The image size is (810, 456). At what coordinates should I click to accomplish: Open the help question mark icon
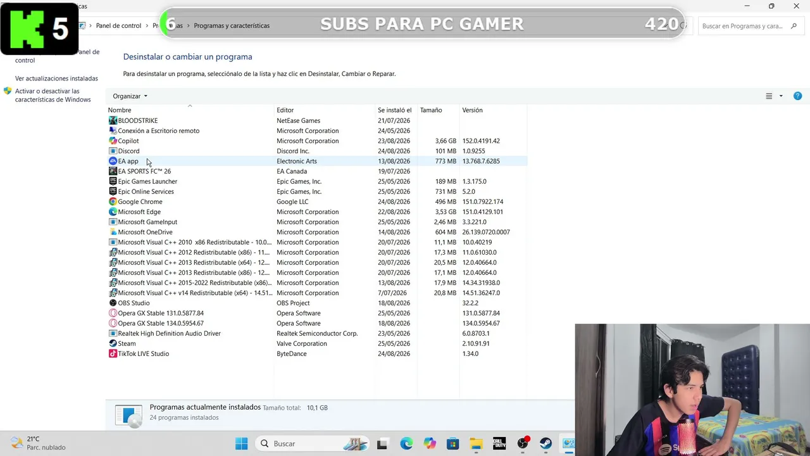point(797,96)
